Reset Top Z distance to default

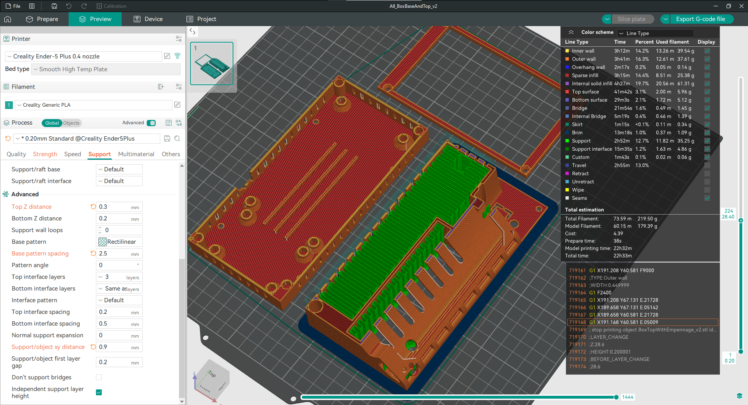(x=93, y=207)
